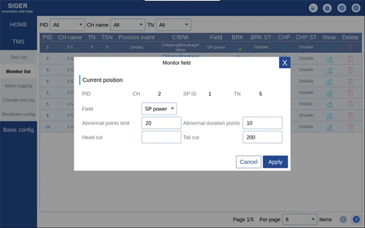Open the Per-page items dropdown

pos(299,219)
